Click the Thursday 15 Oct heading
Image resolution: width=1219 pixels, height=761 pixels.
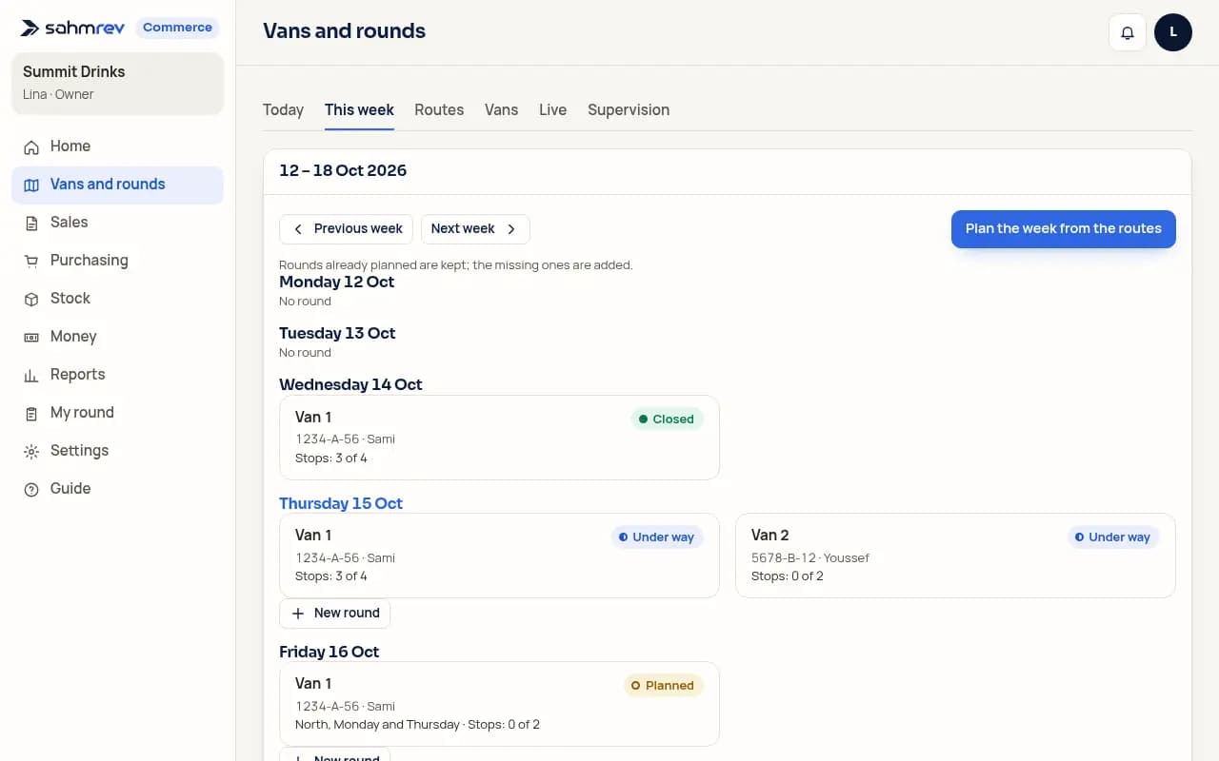coord(341,503)
